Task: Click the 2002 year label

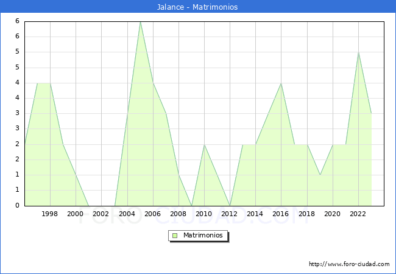Action: pyautogui.click(x=101, y=214)
